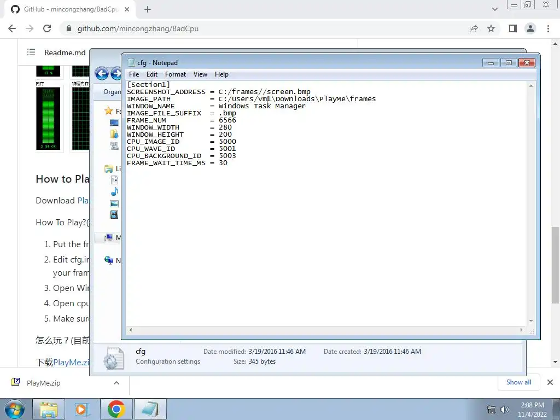The height and width of the screenshot is (420, 560).
Task: Switch to Notepad on the taskbar
Action: (x=150, y=409)
